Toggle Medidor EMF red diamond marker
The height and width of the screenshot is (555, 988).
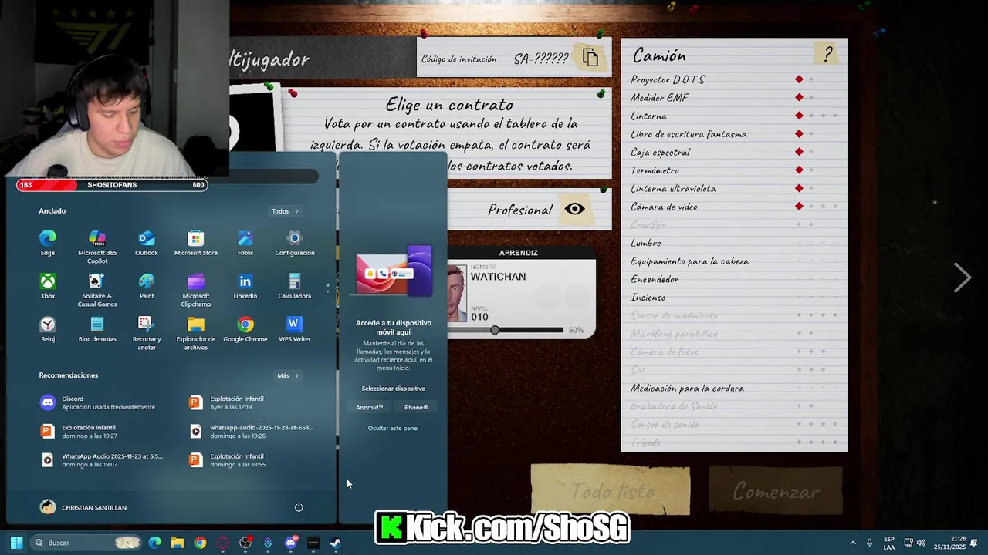pyautogui.click(x=799, y=97)
